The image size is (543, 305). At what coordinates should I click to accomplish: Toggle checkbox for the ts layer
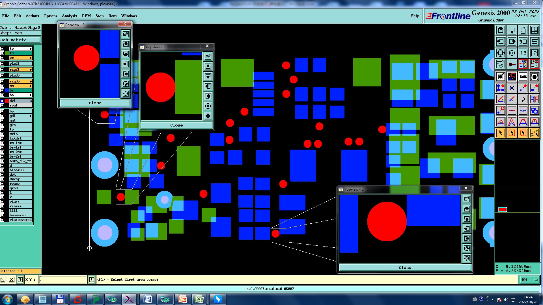(x=2, y=53)
